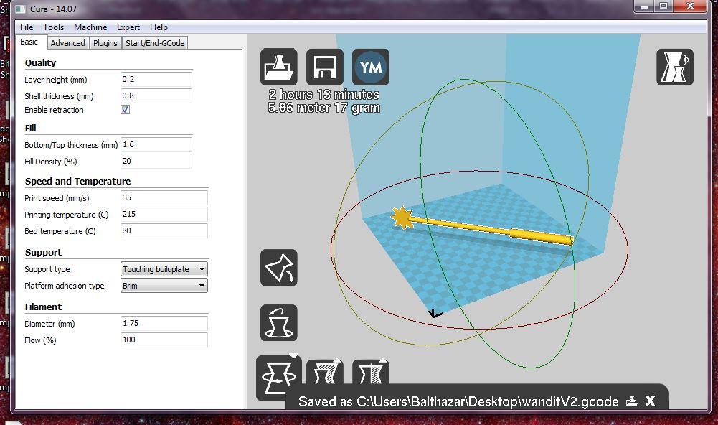Open the File menu
Viewport: 718px width, 425px height.
(27, 27)
